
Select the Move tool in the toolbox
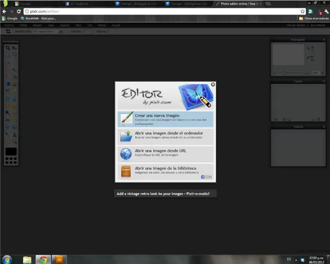point(14,48)
